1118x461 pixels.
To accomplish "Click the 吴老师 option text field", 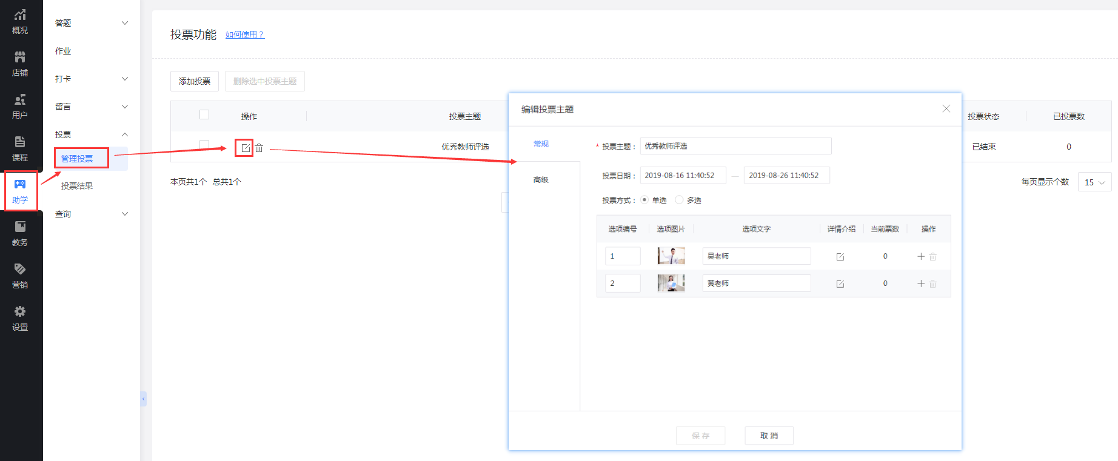I will click(757, 256).
